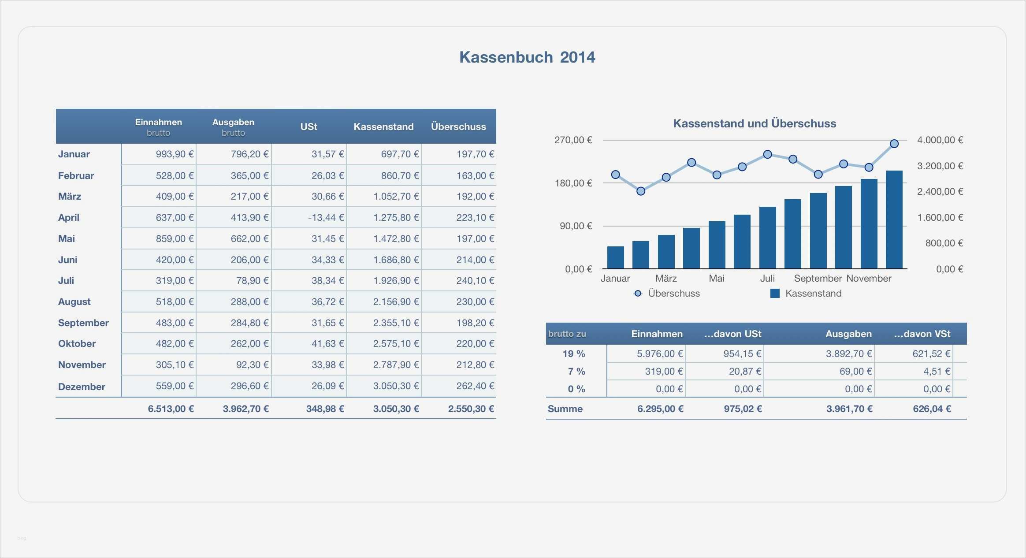1026x558 pixels.
Task: Click the Einnahmen brutto column header
Action: point(158,126)
